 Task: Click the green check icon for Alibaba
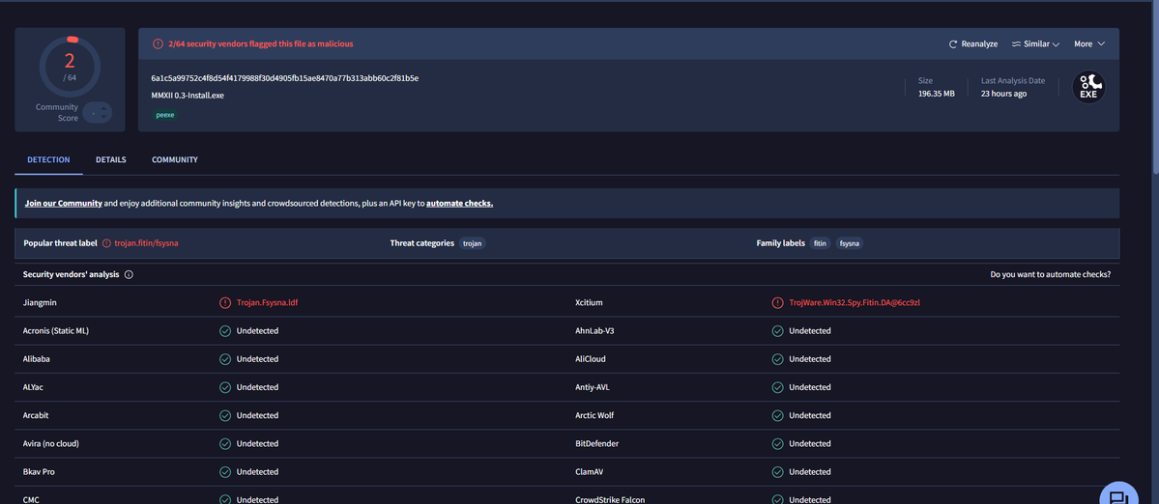pos(224,358)
